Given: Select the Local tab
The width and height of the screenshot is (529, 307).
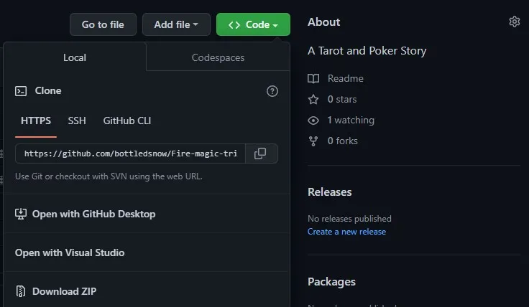Looking at the screenshot, I should click(x=75, y=57).
